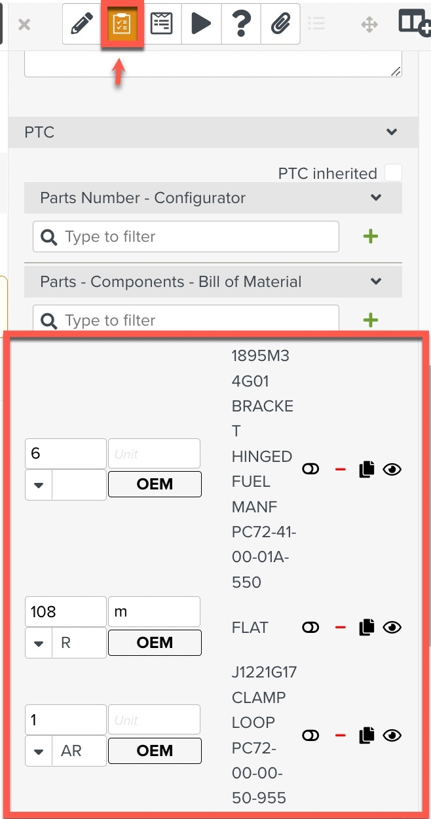
Task: Open the question mark help icon
Action: (241, 25)
